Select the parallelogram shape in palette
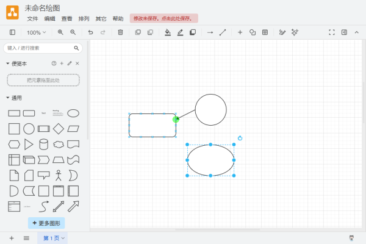The width and height of the screenshot is (366, 244). [x=73, y=129]
